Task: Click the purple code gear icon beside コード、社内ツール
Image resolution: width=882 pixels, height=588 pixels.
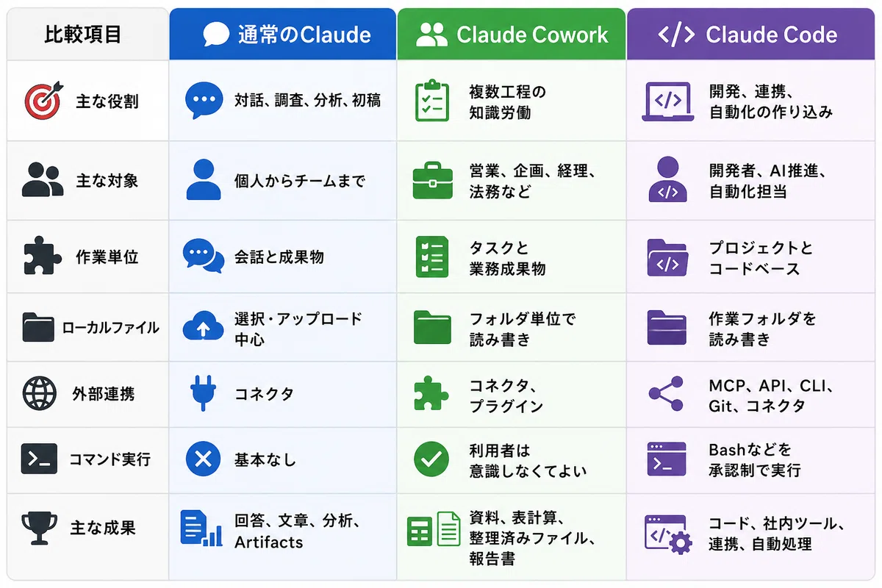Action: [668, 534]
